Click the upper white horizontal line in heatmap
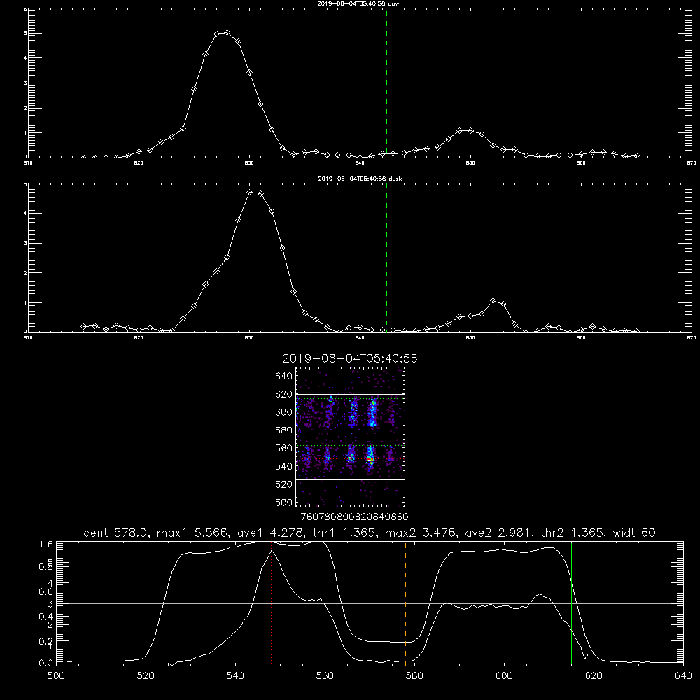This screenshot has width=700, height=700. click(350, 394)
